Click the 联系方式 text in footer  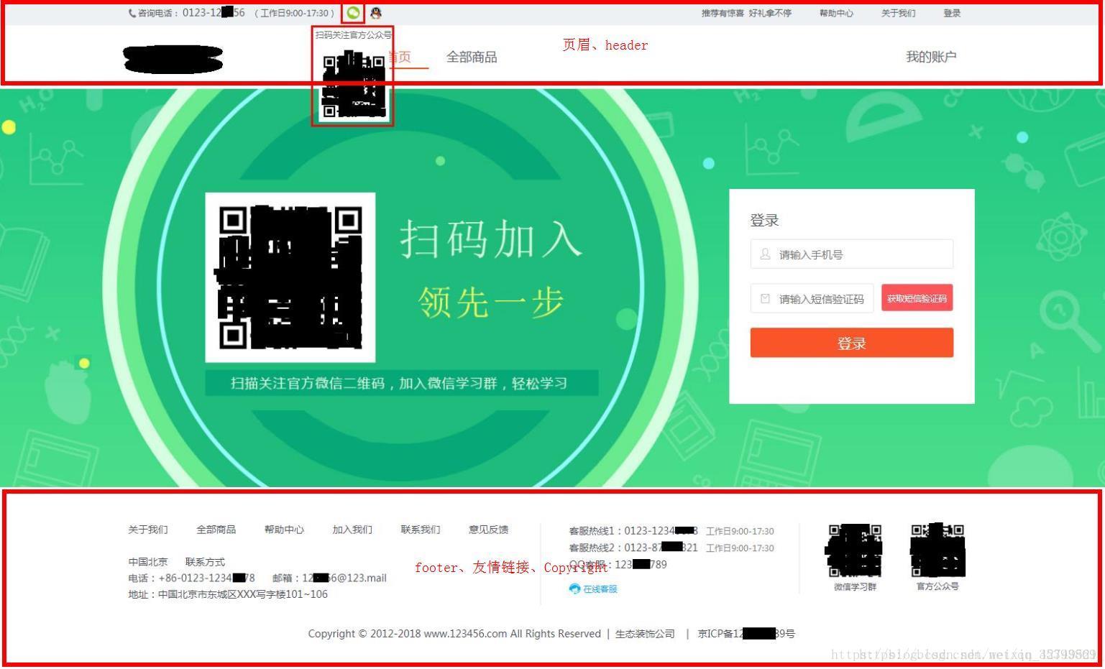[205, 562]
